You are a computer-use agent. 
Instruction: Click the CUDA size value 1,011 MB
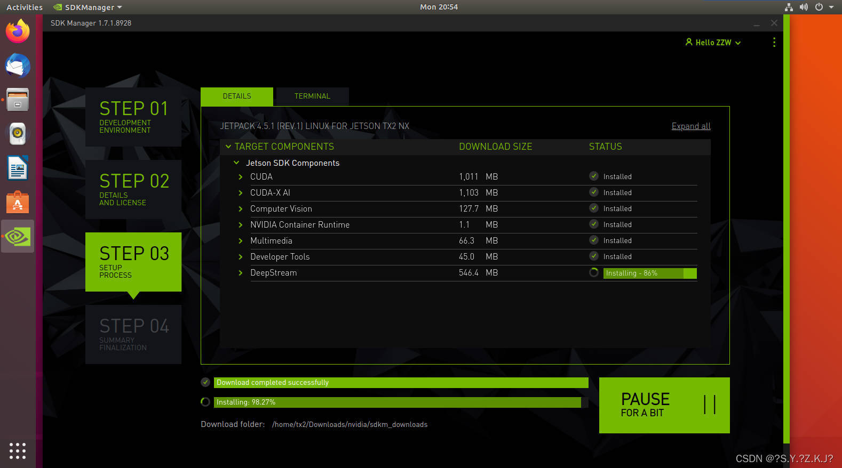pos(479,176)
